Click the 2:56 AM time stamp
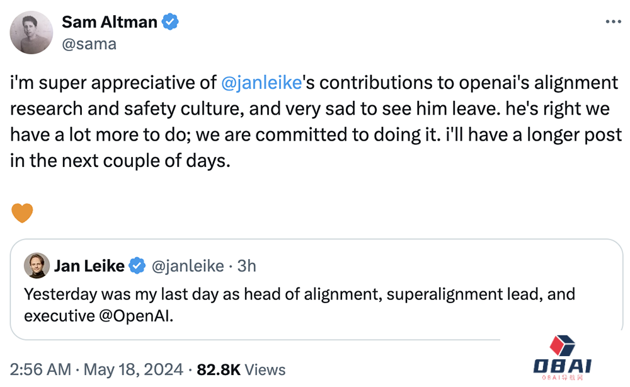630x387 pixels. point(40,370)
